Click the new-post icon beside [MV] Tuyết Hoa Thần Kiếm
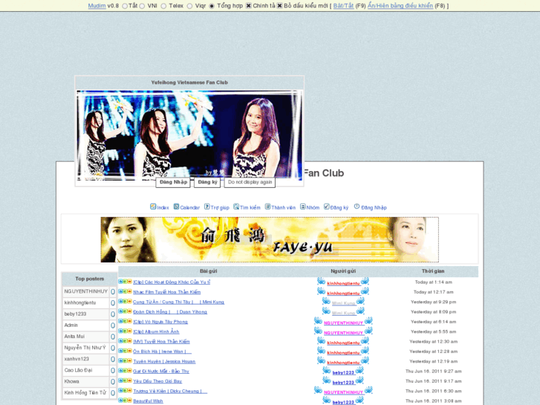The height and width of the screenshot is (405, 540). coord(125,341)
